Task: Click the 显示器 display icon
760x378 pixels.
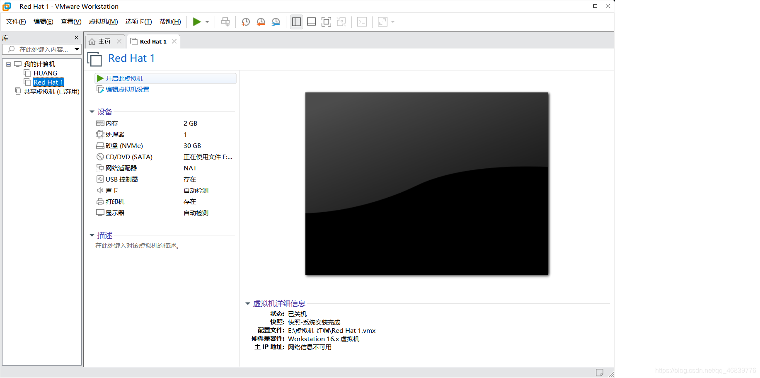Action: pos(100,213)
